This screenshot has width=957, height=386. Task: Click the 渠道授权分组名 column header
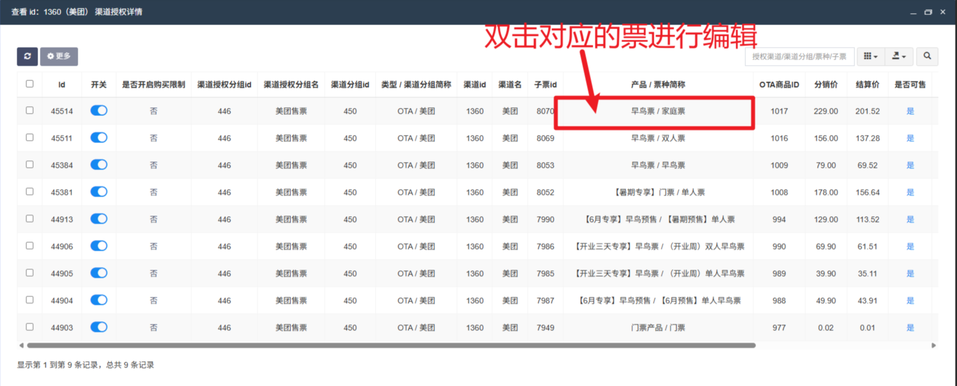tap(291, 85)
